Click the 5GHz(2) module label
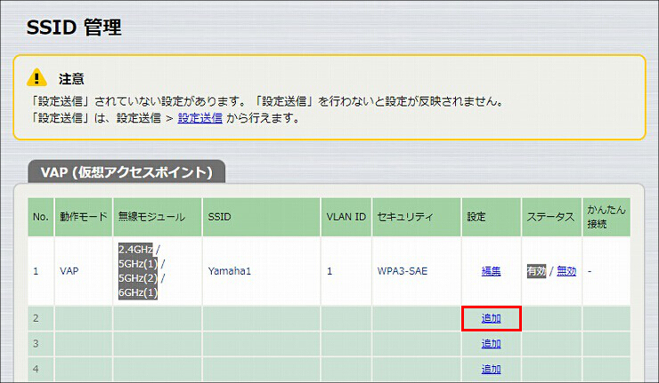659x383 pixels. click(x=138, y=278)
